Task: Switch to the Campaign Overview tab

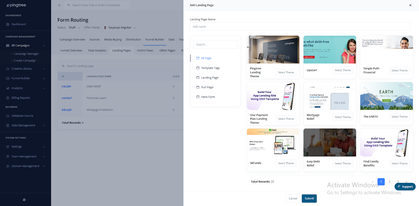Action: [x=72, y=40]
